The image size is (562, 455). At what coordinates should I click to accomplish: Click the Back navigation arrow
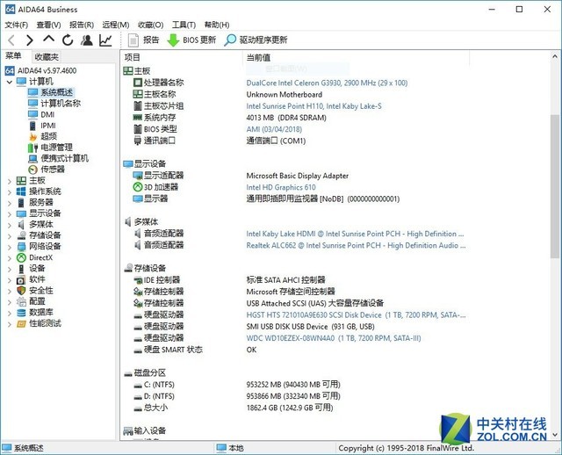pyautogui.click(x=11, y=40)
